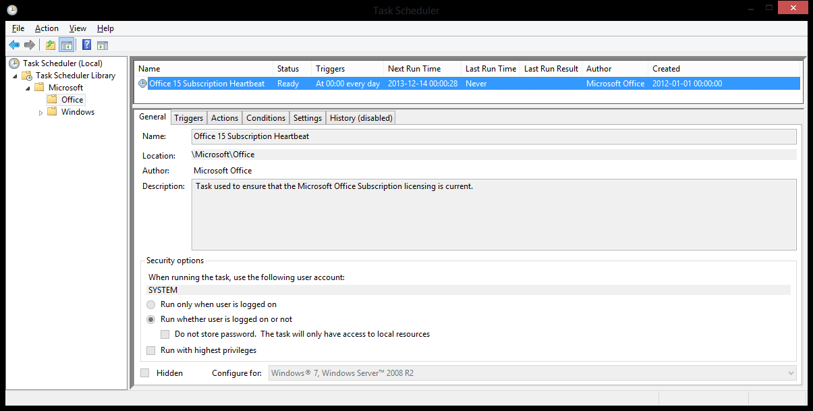The height and width of the screenshot is (411, 813).
Task: Click the Task Scheduler Library folder icon
Action: click(28, 76)
